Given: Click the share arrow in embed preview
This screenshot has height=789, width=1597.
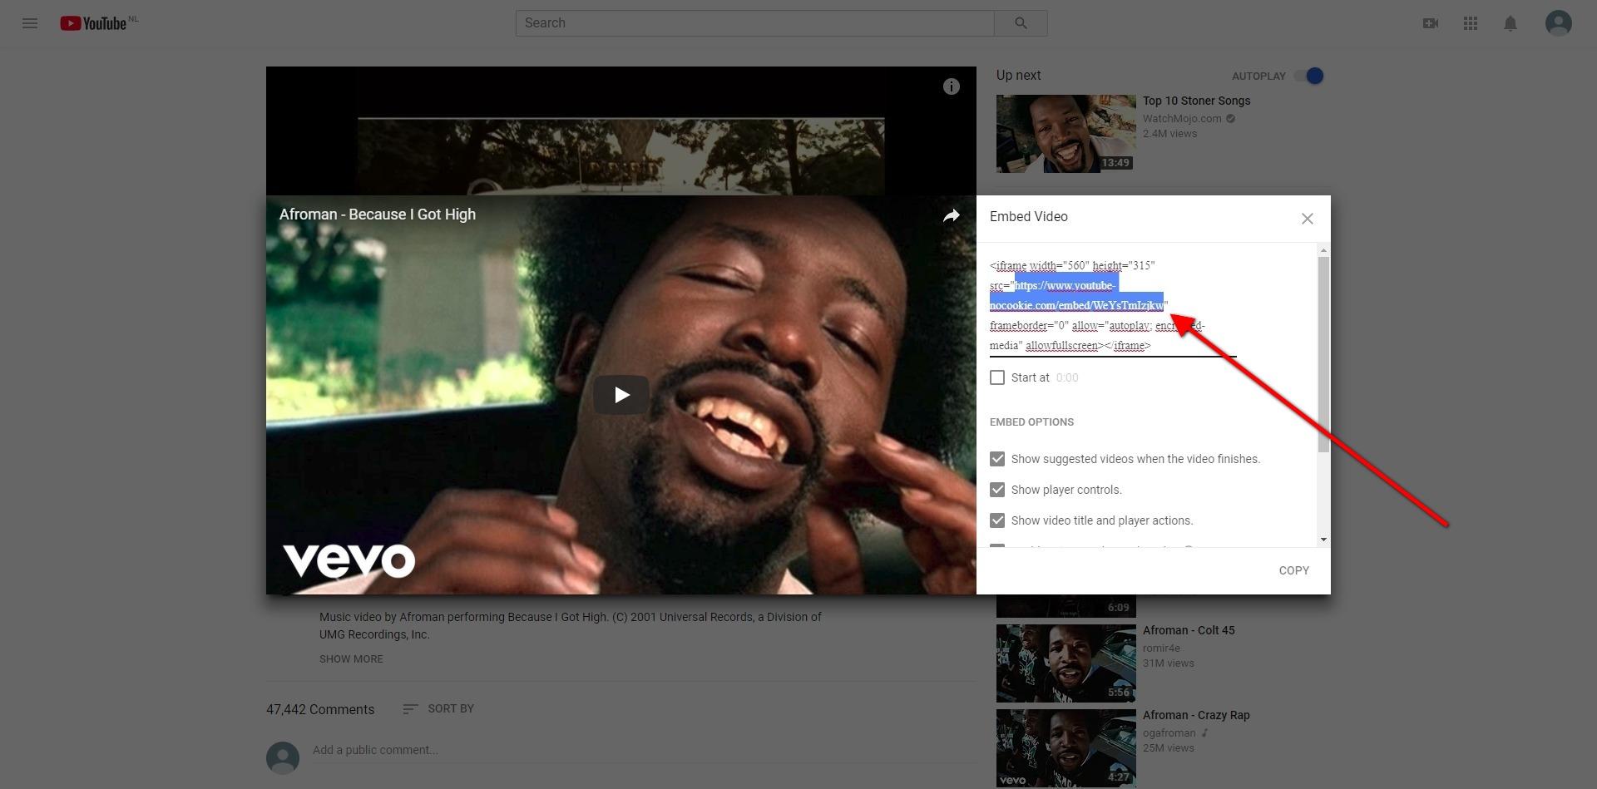Looking at the screenshot, I should pos(952,215).
